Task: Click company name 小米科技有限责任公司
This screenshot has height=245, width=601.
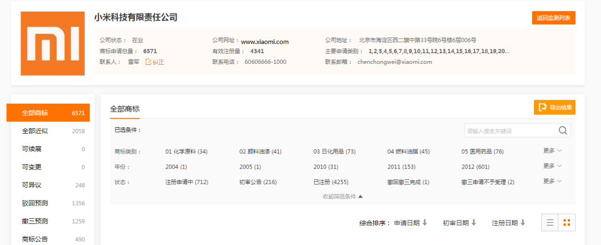Action: [x=136, y=17]
